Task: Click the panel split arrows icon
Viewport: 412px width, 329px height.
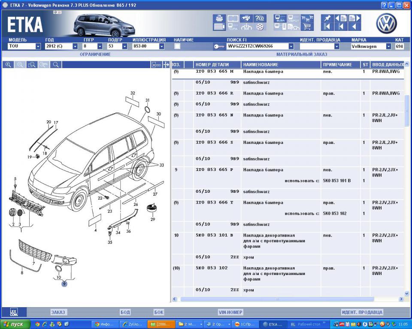Action: (x=166, y=65)
